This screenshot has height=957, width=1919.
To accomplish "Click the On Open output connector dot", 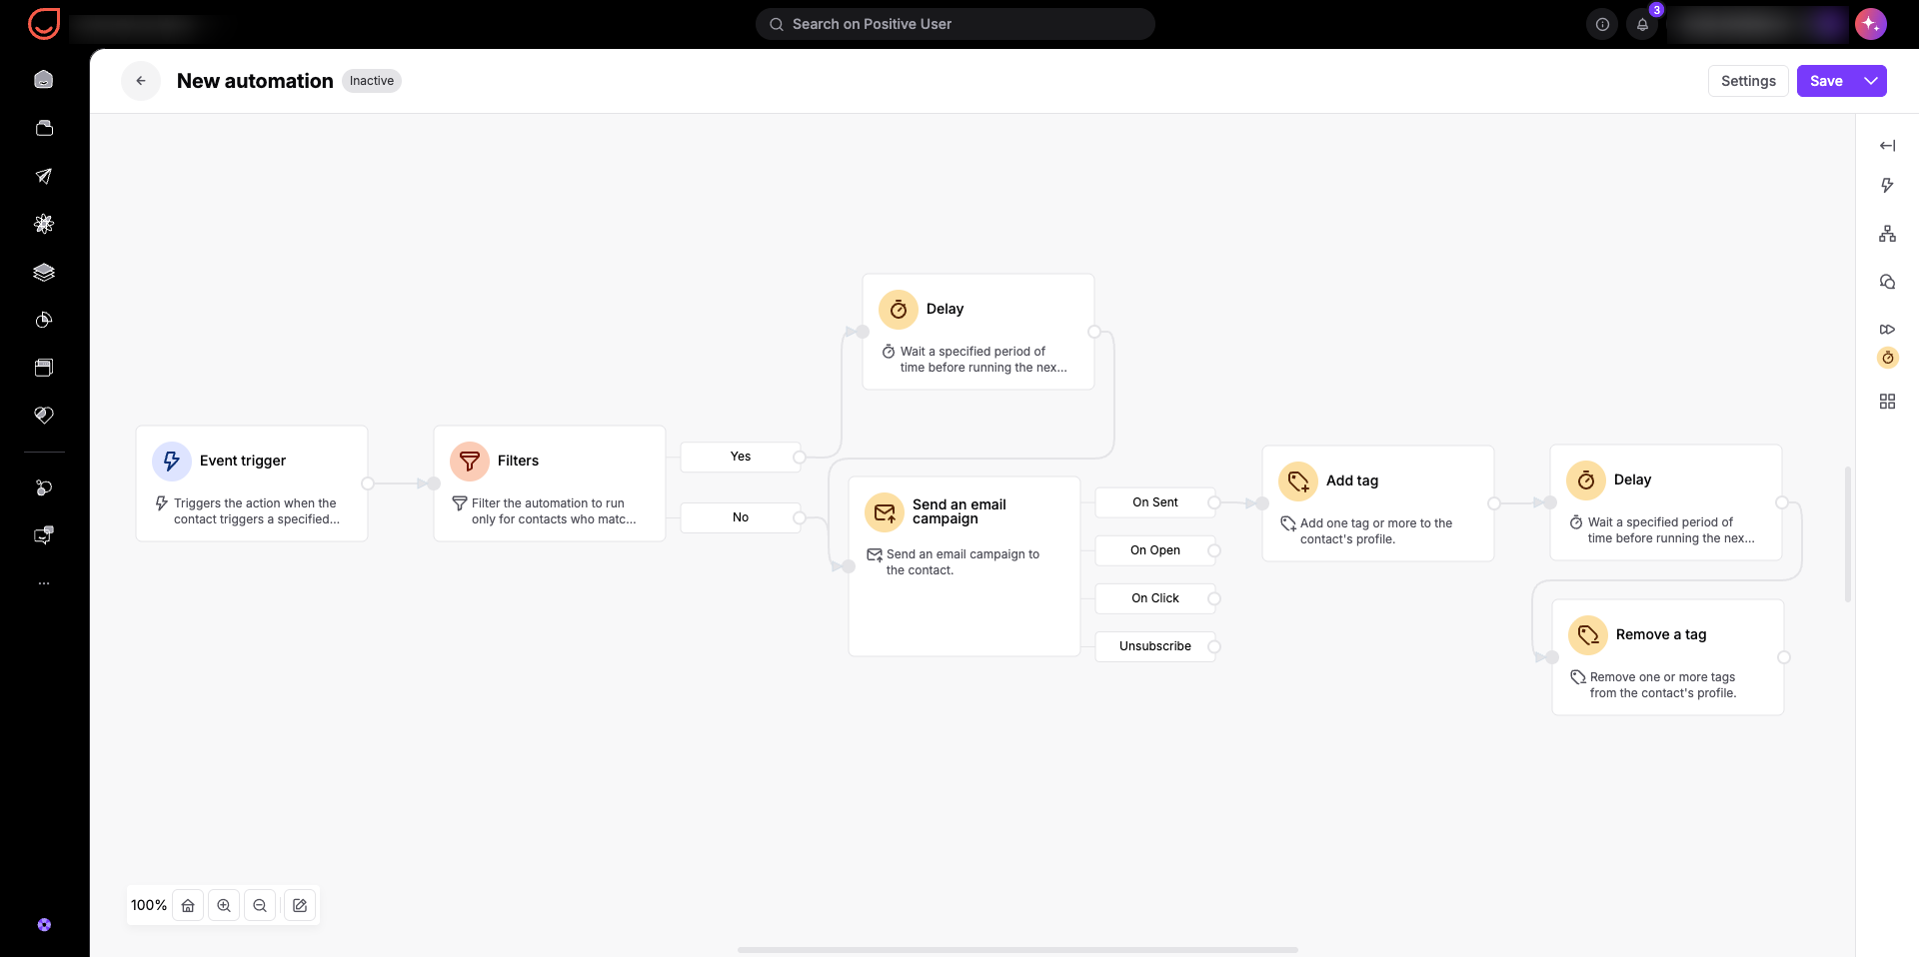I will coord(1214,550).
